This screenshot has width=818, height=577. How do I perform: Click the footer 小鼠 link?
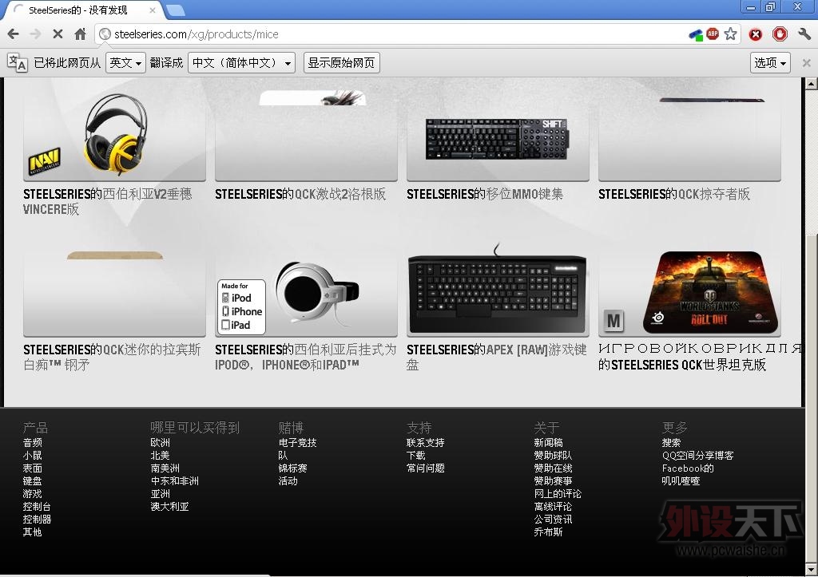(x=32, y=456)
